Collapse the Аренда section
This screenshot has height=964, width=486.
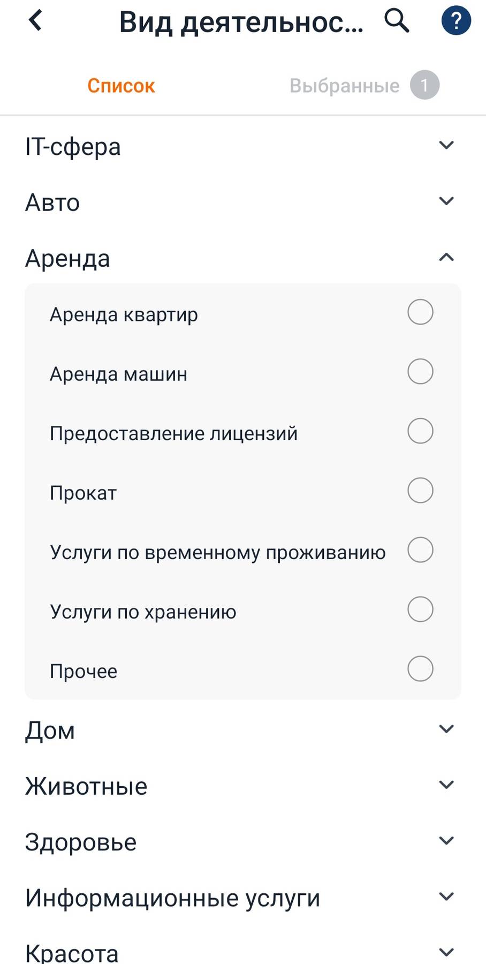point(445,258)
